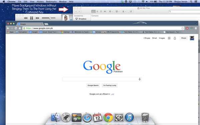Enter Chrome full screen with arrows icon
The image size is (200, 125).
[x=196, y=23]
